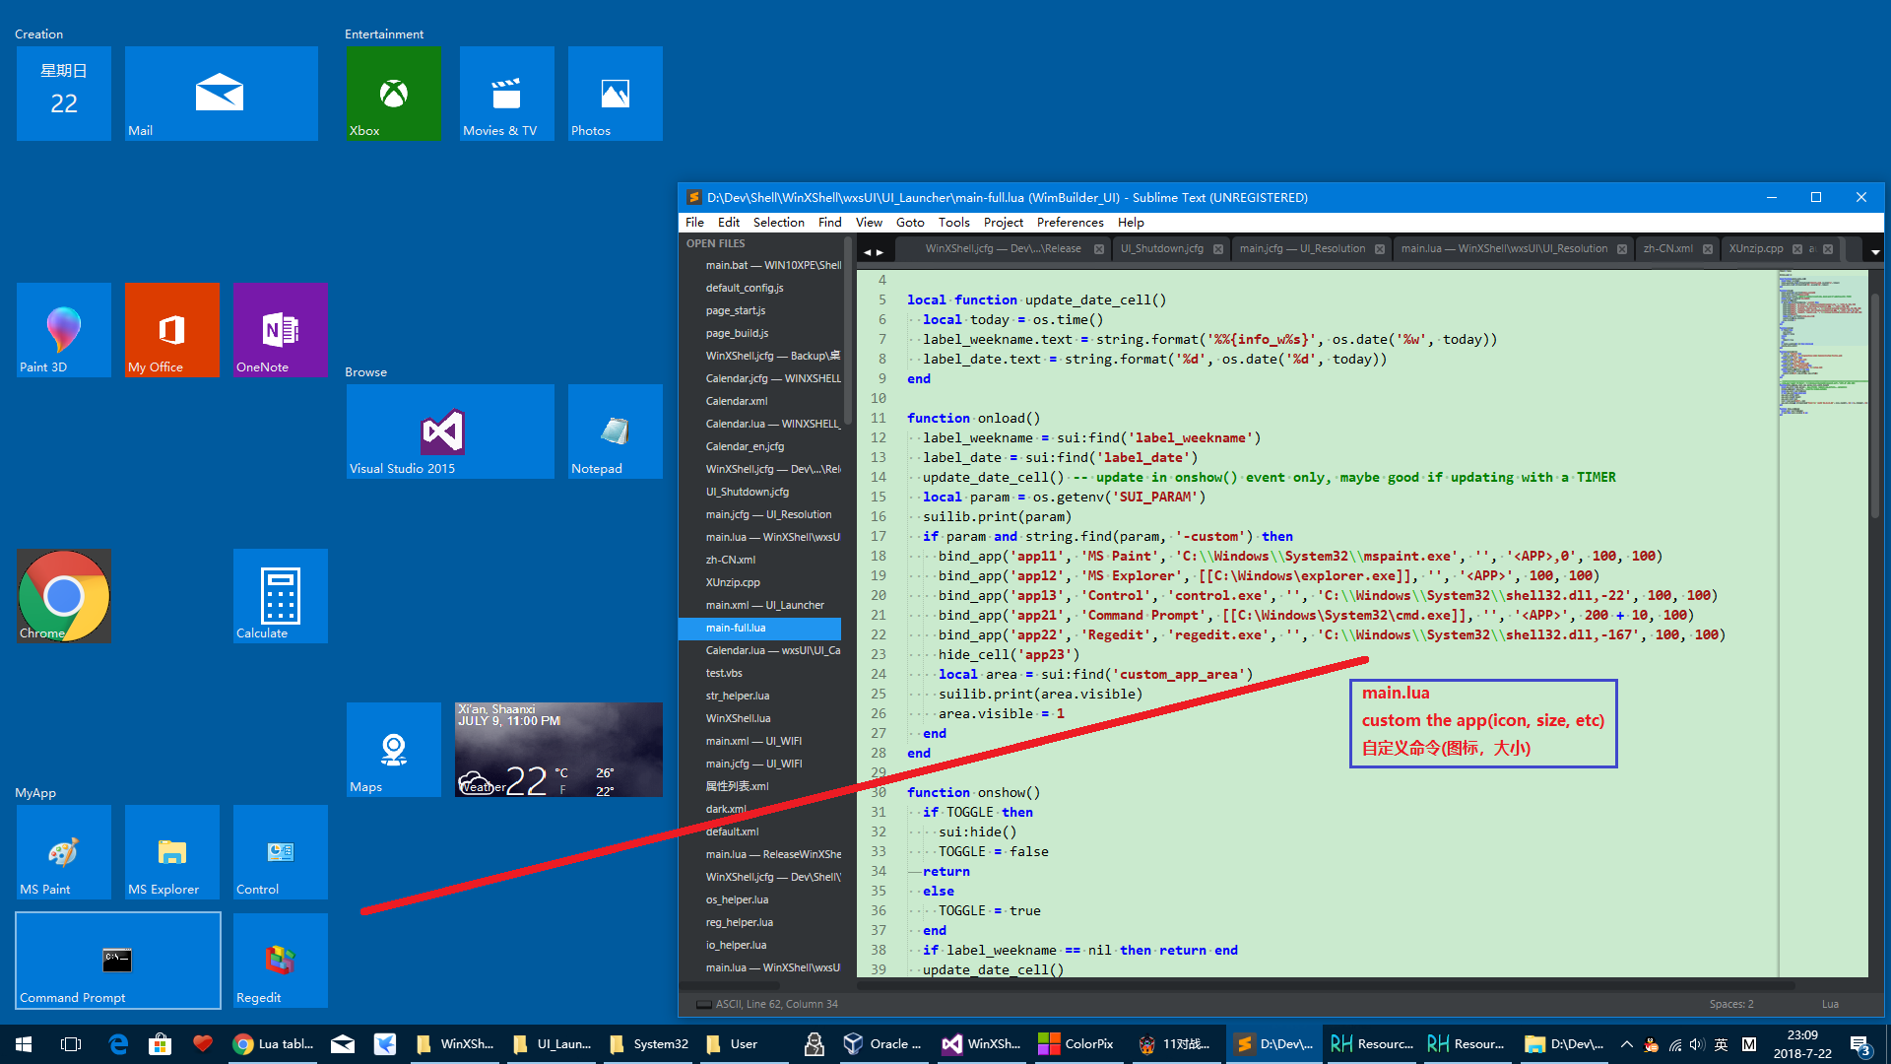Switch to Oracle VirtualBox taskbar item
The width and height of the screenshot is (1891, 1064).
click(x=883, y=1044)
